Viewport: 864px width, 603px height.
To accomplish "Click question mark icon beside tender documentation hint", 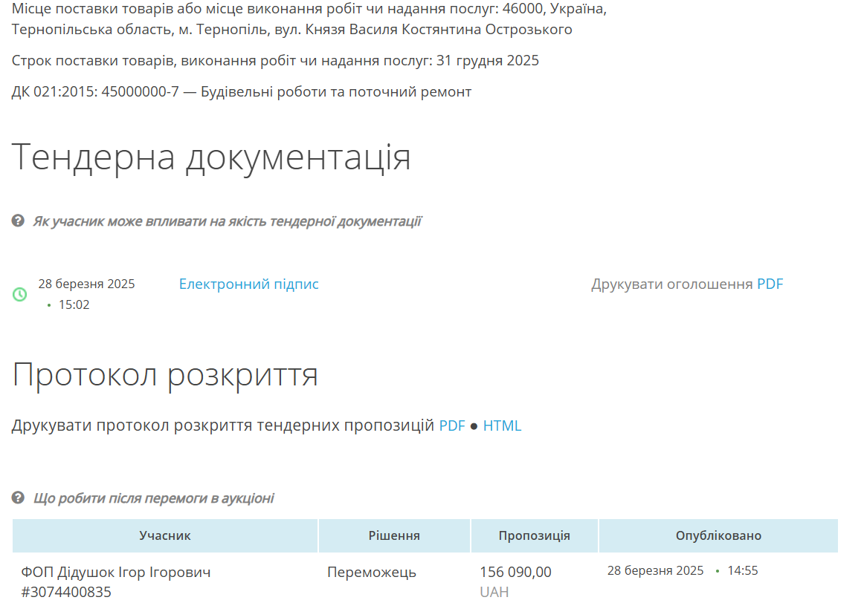I will pyautogui.click(x=19, y=221).
